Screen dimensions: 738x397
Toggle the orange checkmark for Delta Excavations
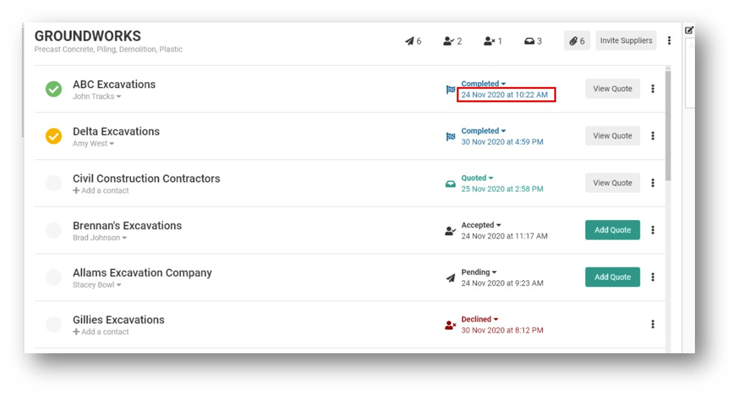pos(53,136)
